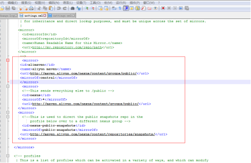Switch to the inactive second settings.xml tab
Image resolution: width=251 pixels, height=163 pixels.
[x=62, y=15]
